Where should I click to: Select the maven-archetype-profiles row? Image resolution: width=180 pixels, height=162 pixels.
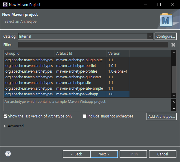click(x=66, y=71)
